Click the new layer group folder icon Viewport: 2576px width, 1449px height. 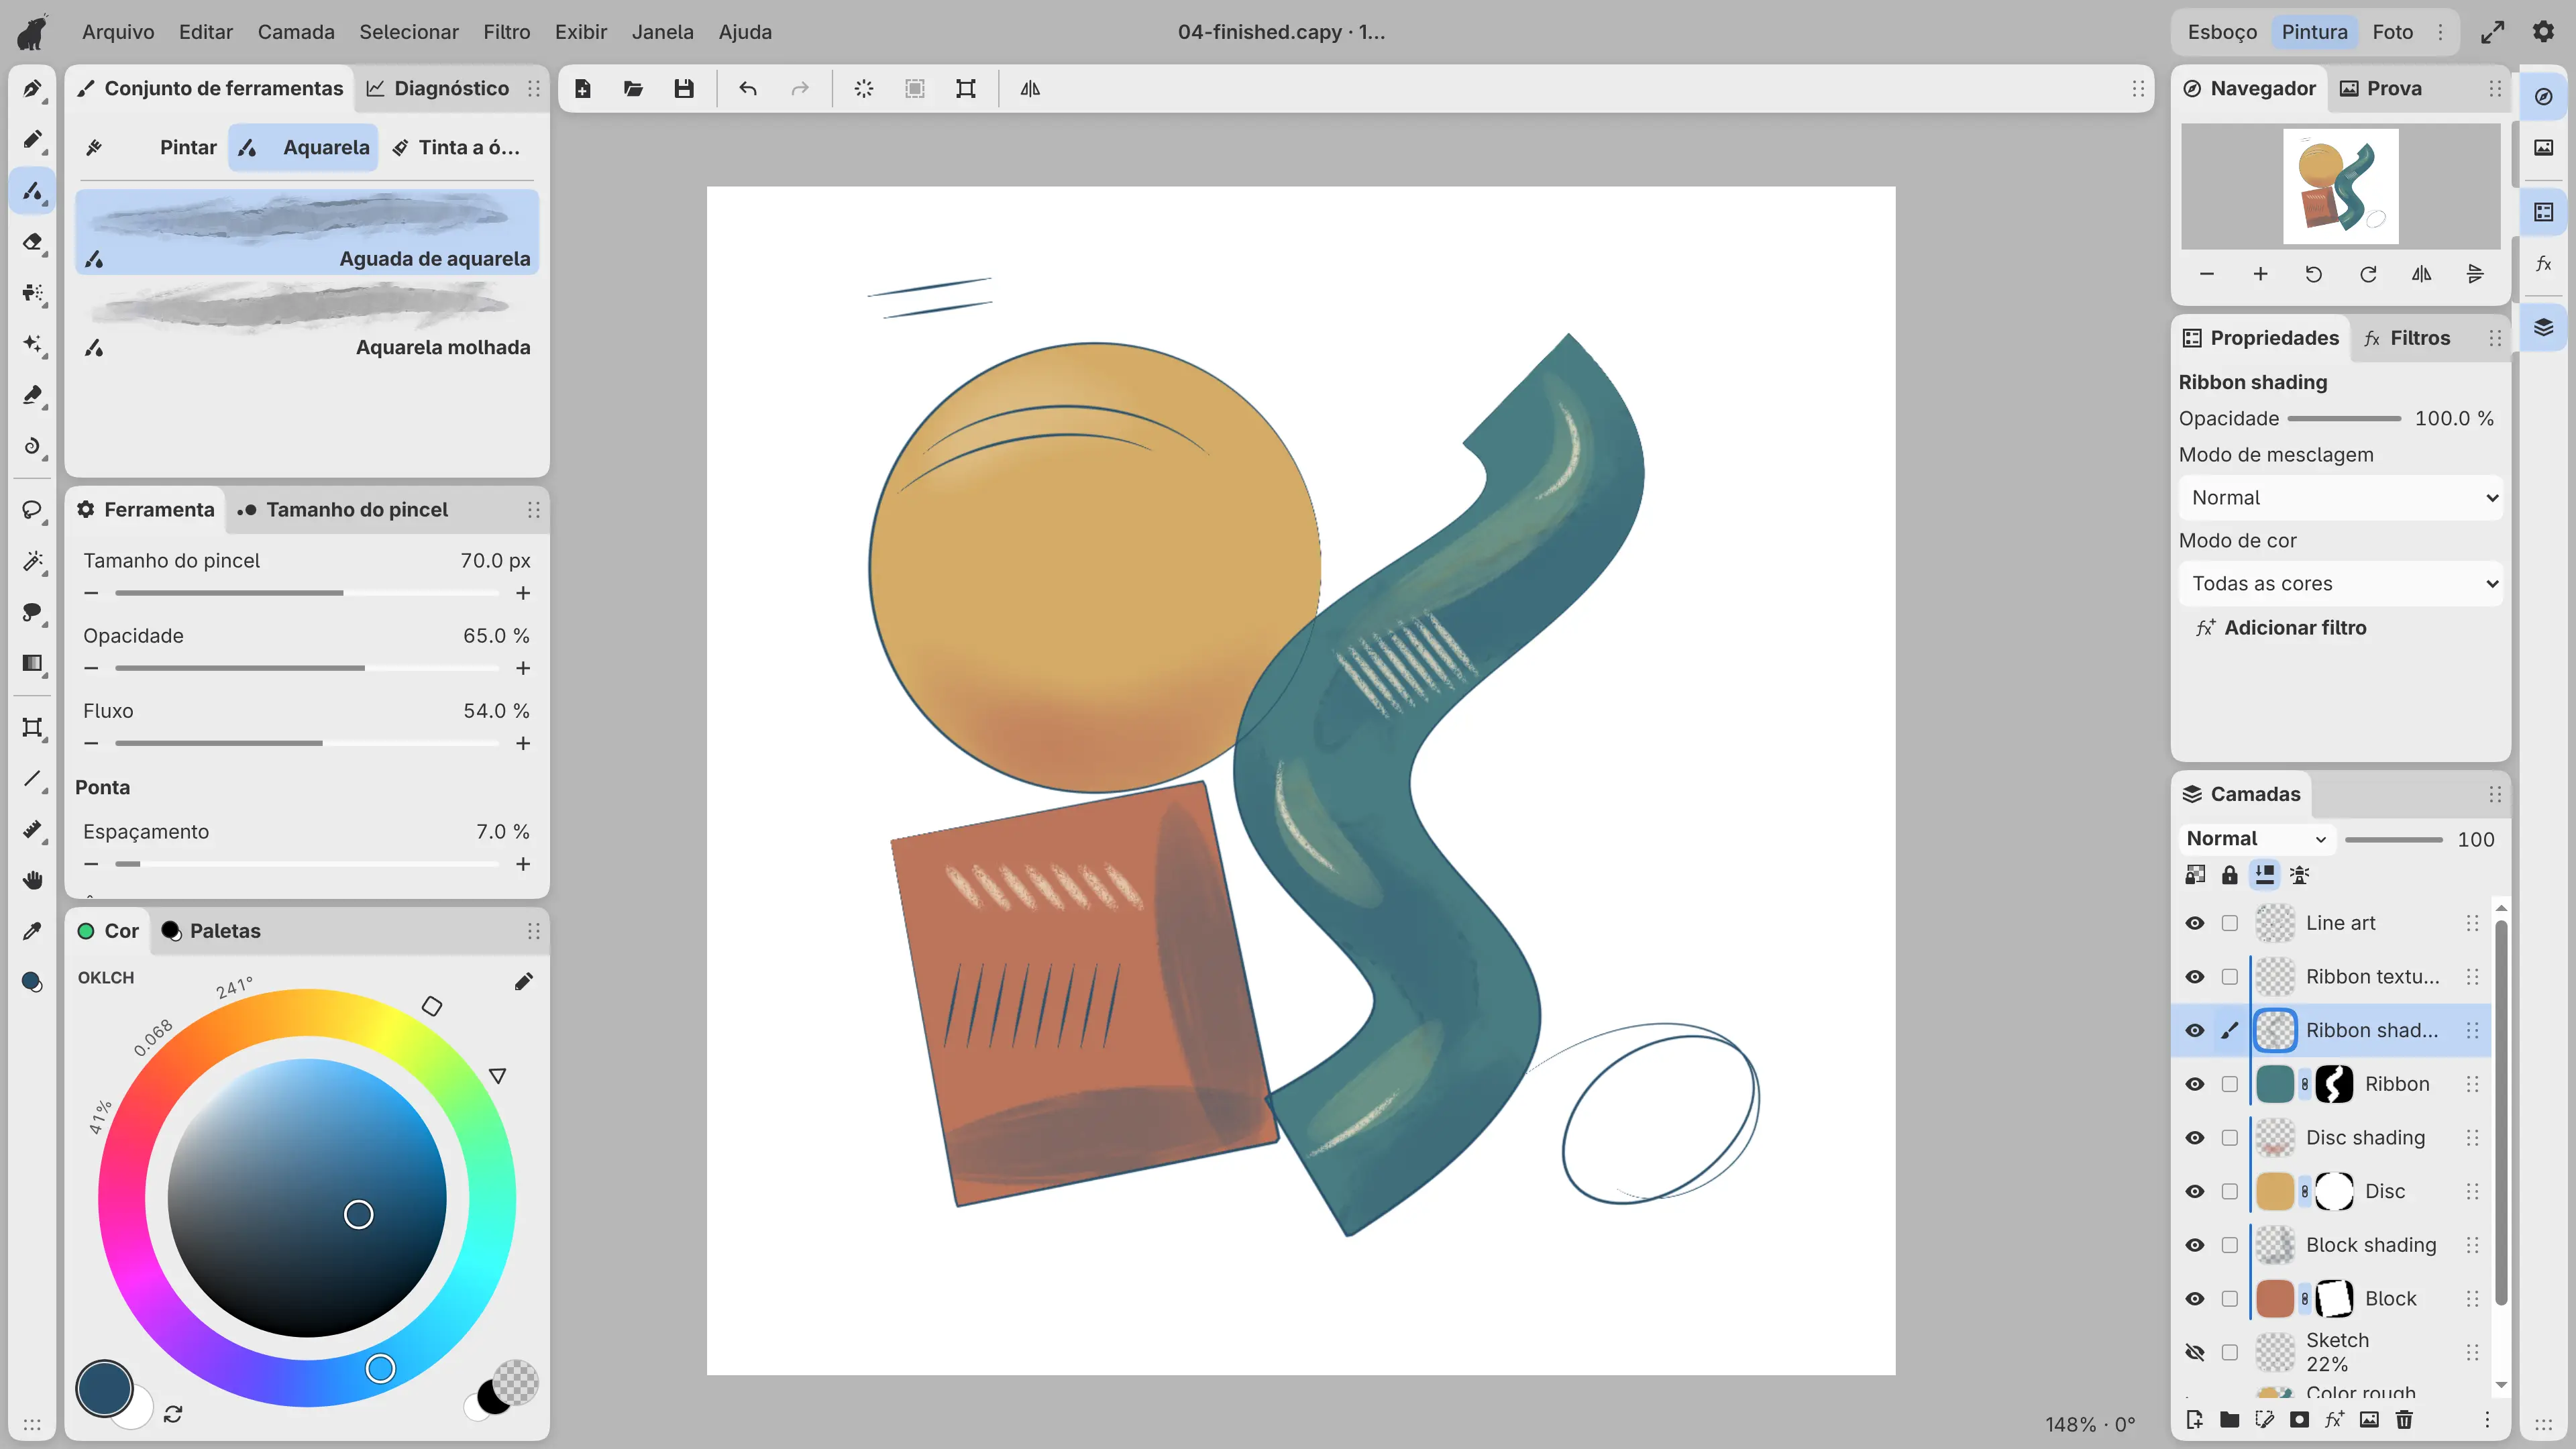[2230, 1419]
